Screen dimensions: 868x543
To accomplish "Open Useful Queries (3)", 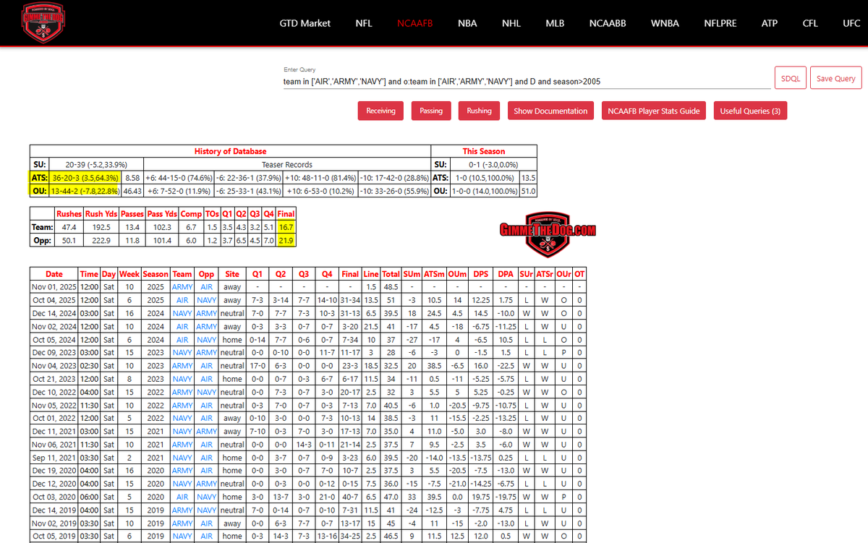I will coord(750,111).
